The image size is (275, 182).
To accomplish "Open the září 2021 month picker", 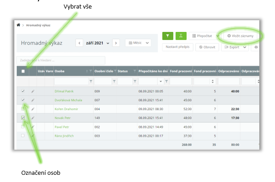I will (97, 43).
